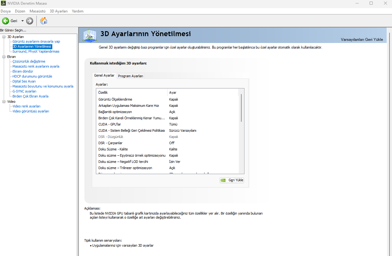The image size is (392, 256).
Task: Open the back history dropdown arrow
Action: pyautogui.click(x=22, y=21)
